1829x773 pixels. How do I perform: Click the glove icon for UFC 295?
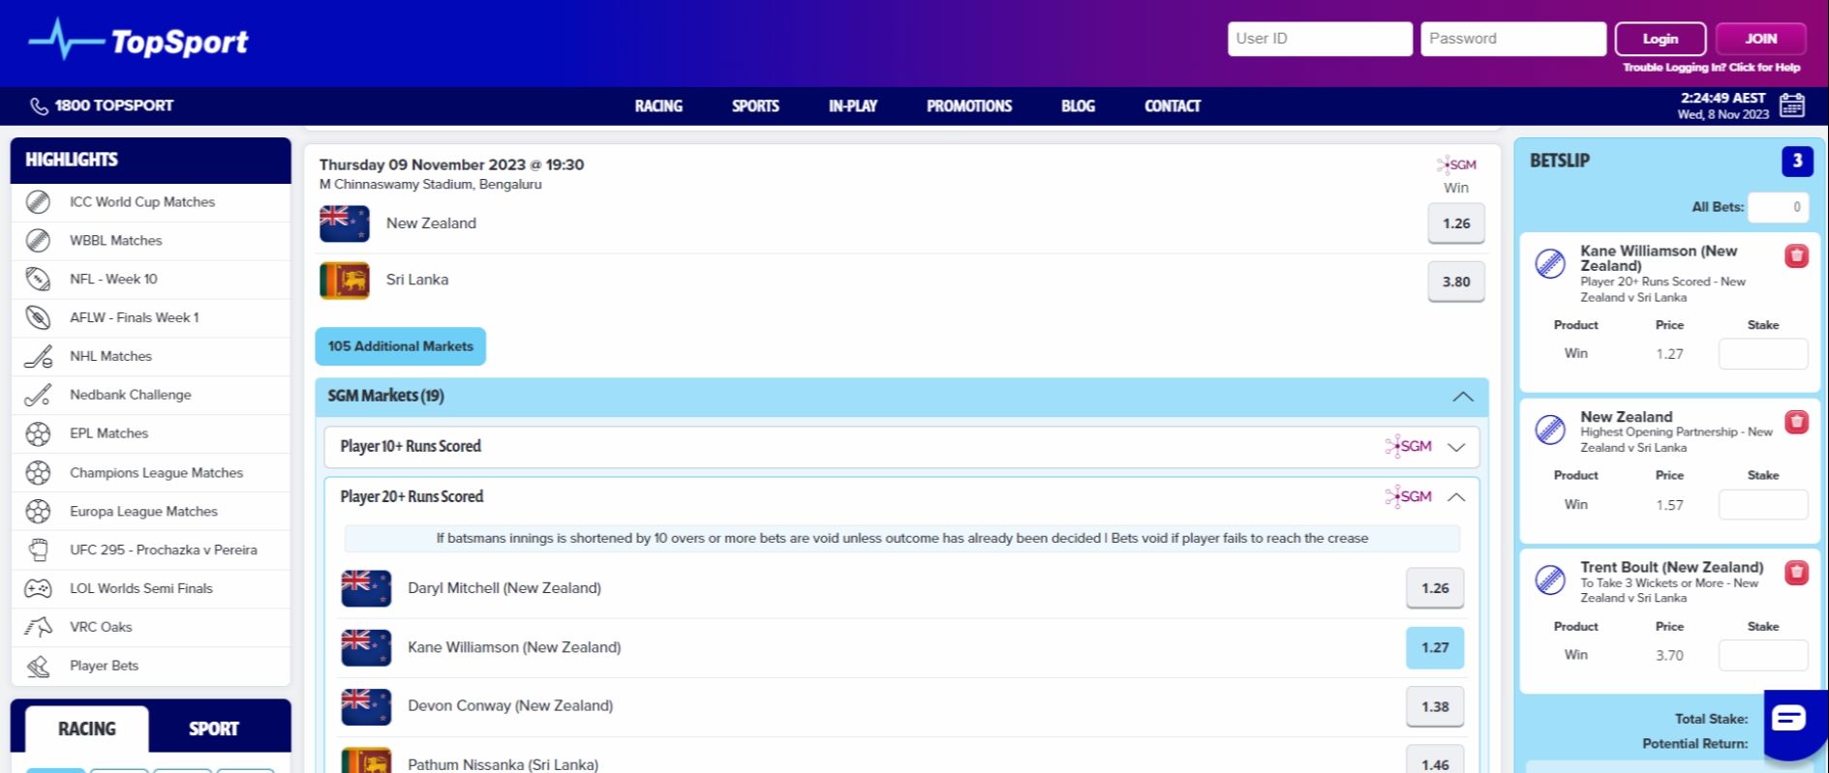tap(38, 550)
